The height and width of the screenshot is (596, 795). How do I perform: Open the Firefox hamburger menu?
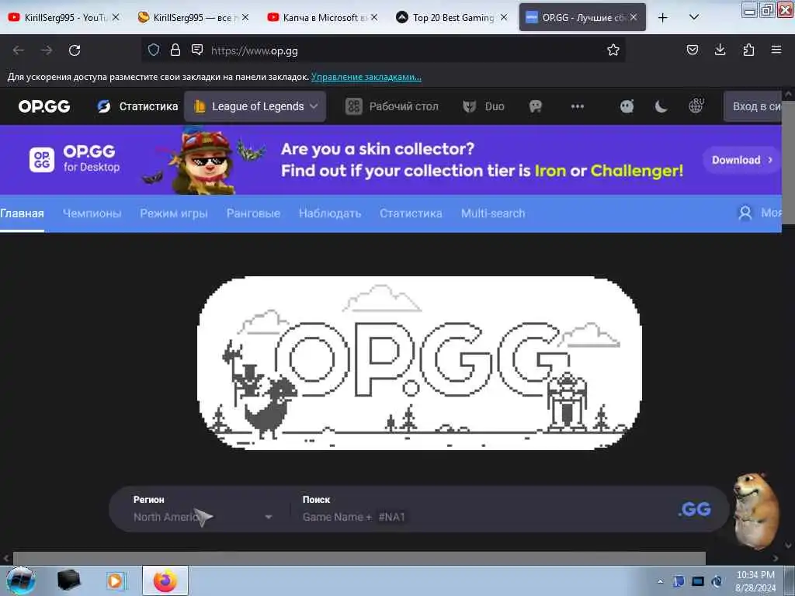(776, 50)
